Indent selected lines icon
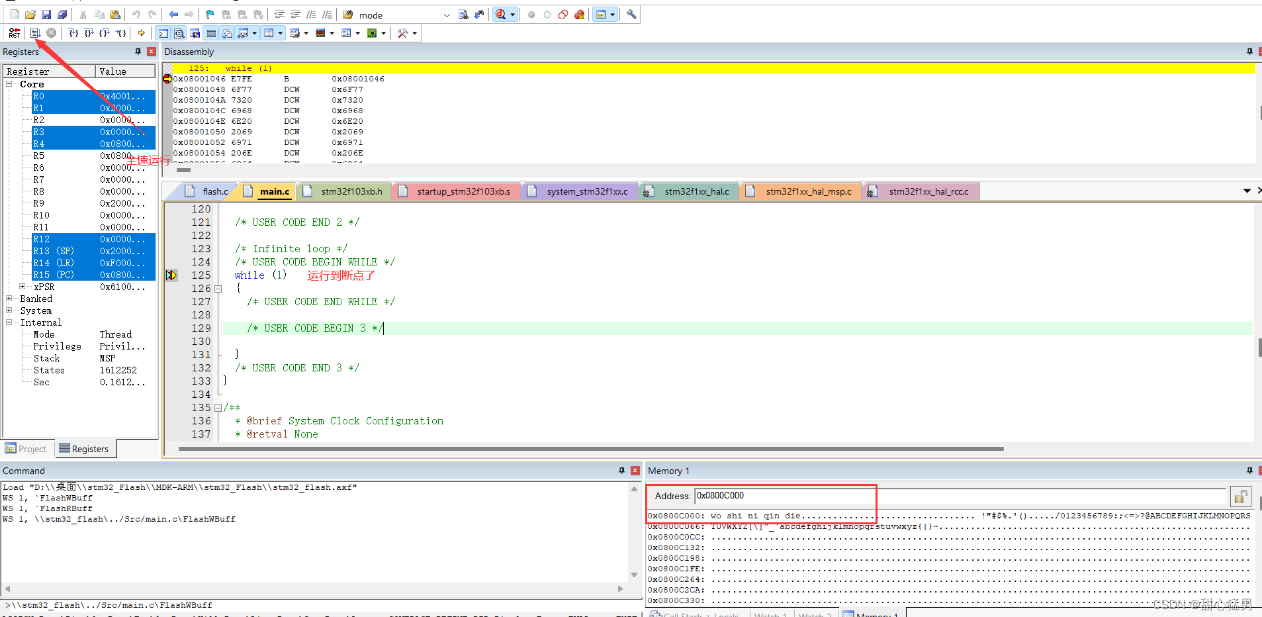1262x617 pixels. point(279,15)
